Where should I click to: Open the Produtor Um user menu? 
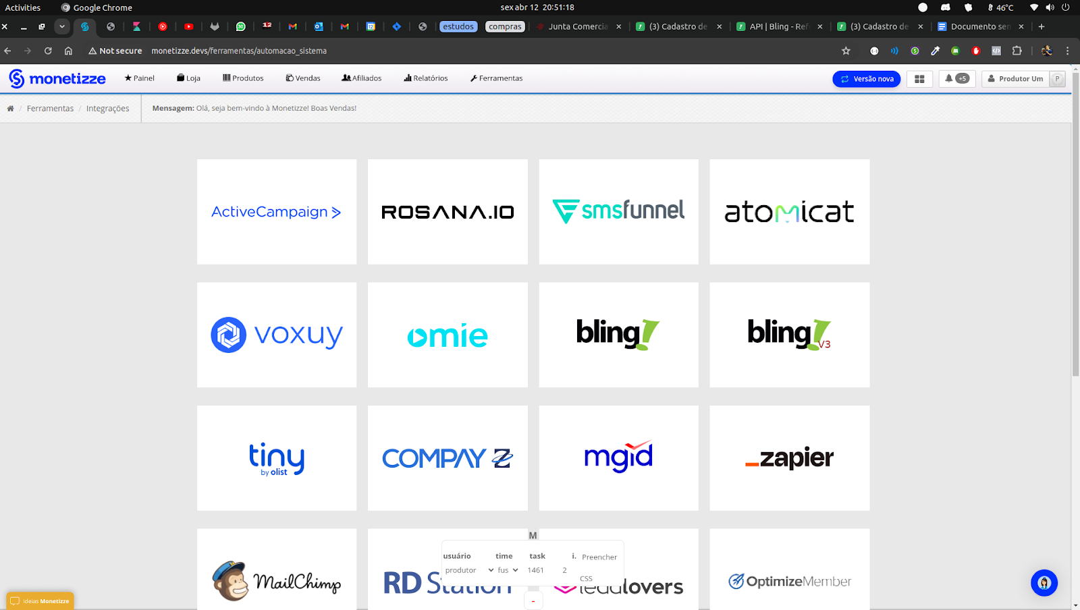(x=1023, y=79)
